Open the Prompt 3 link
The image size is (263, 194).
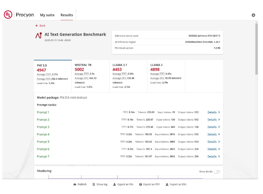(x=43, y=127)
